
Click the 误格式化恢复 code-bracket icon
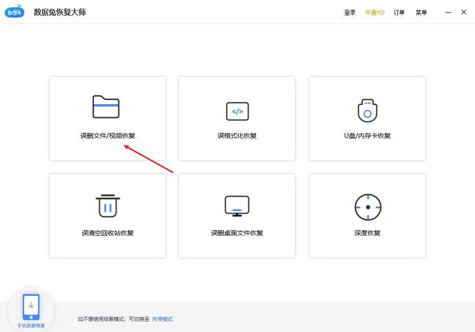(237, 111)
